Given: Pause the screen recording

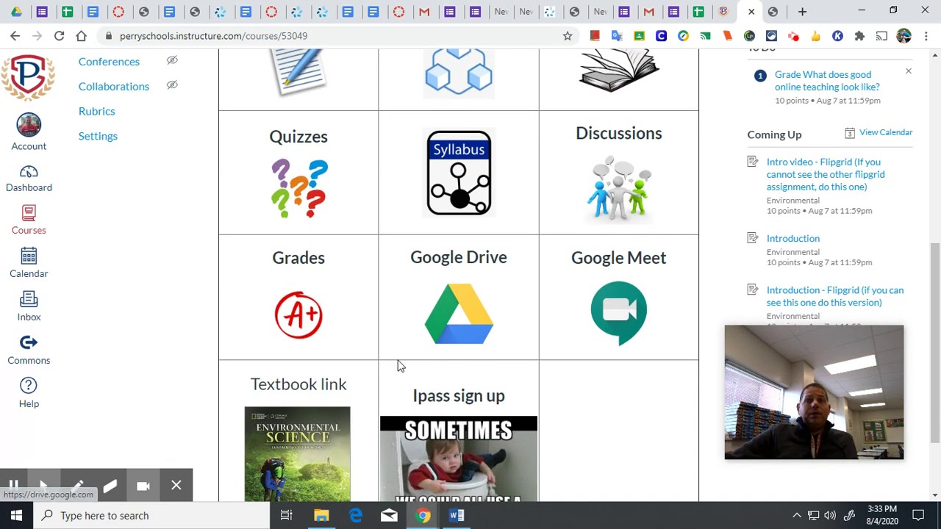Looking at the screenshot, I should 13,485.
